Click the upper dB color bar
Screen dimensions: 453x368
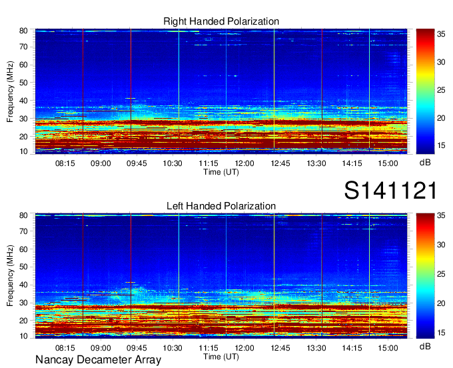(425, 91)
